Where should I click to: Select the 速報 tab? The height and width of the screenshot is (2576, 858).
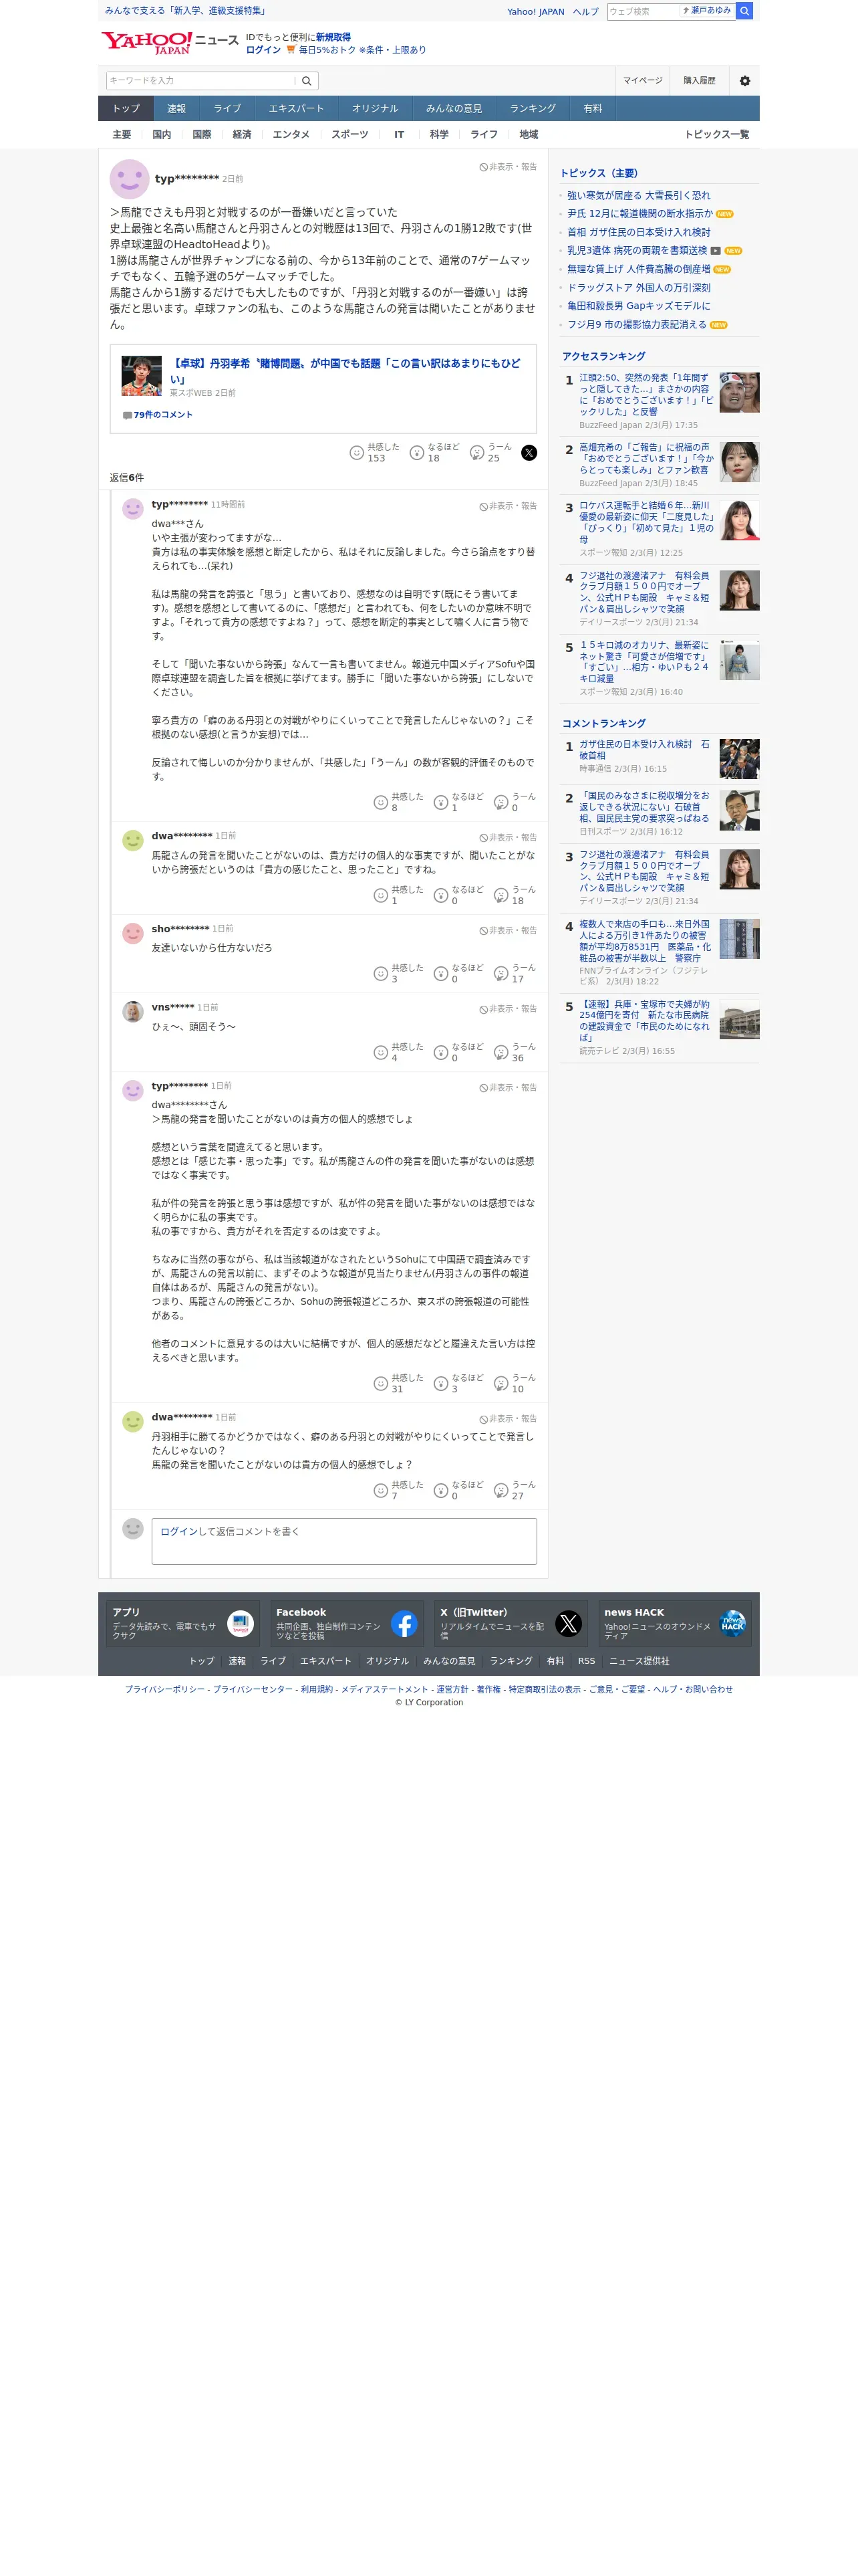(x=177, y=108)
